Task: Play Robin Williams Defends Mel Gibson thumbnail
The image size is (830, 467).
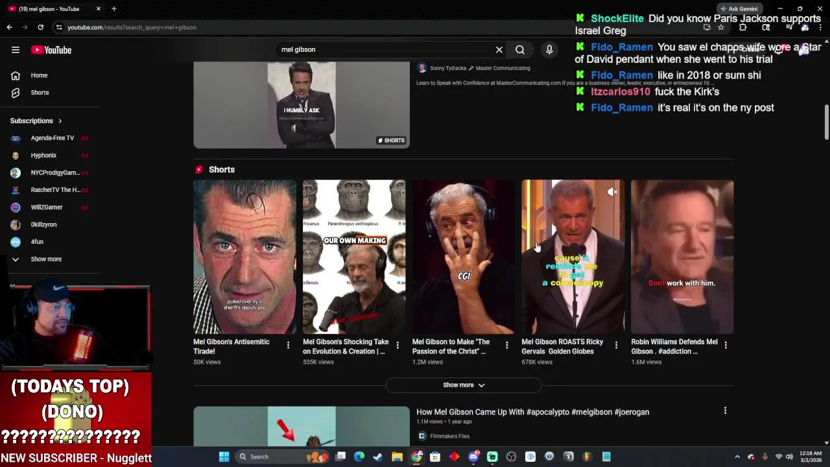Action: (682, 257)
